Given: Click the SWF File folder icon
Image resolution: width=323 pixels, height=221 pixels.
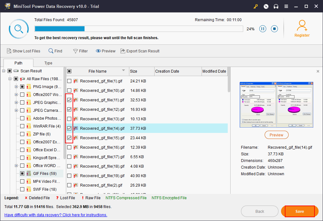Looking at the screenshot, I should click(x=29, y=189).
